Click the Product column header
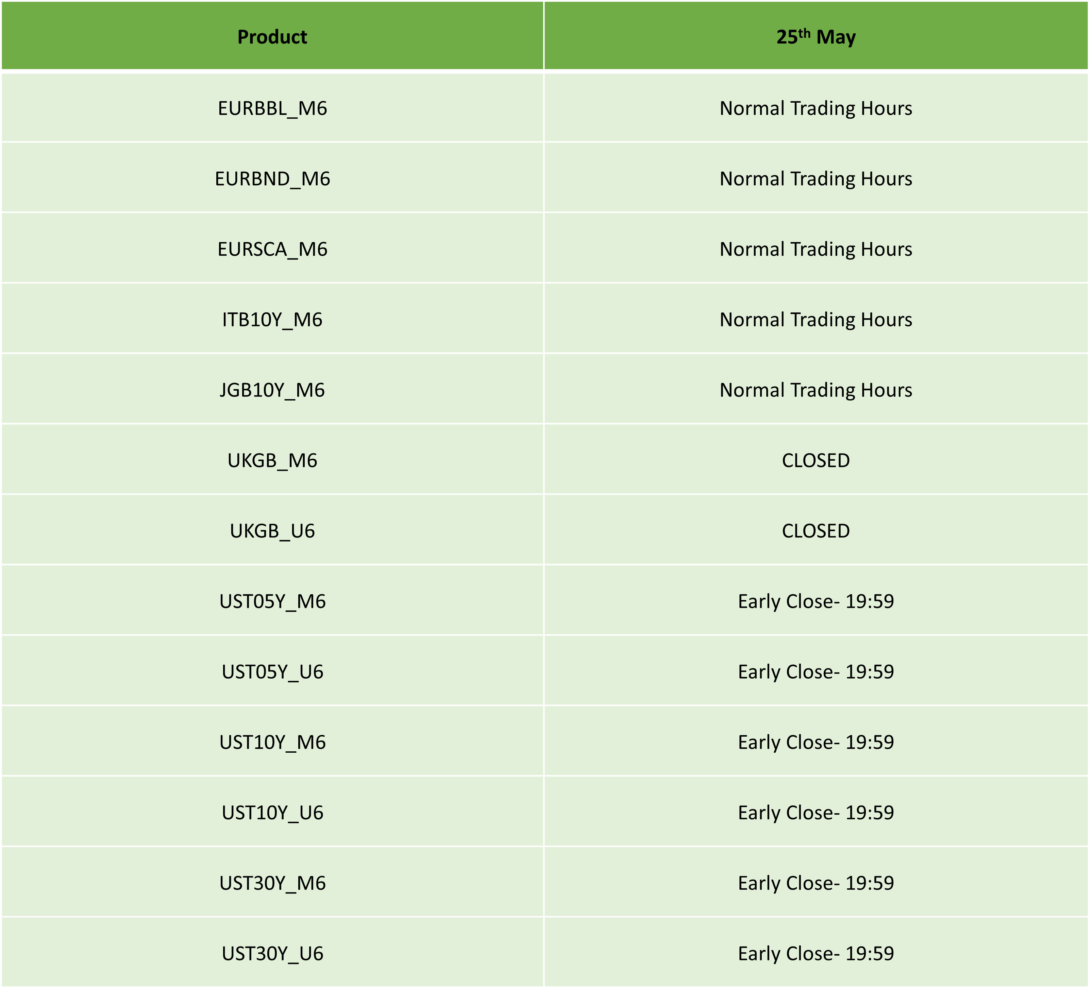Viewport: 1092px width, 989px height. 272,37
